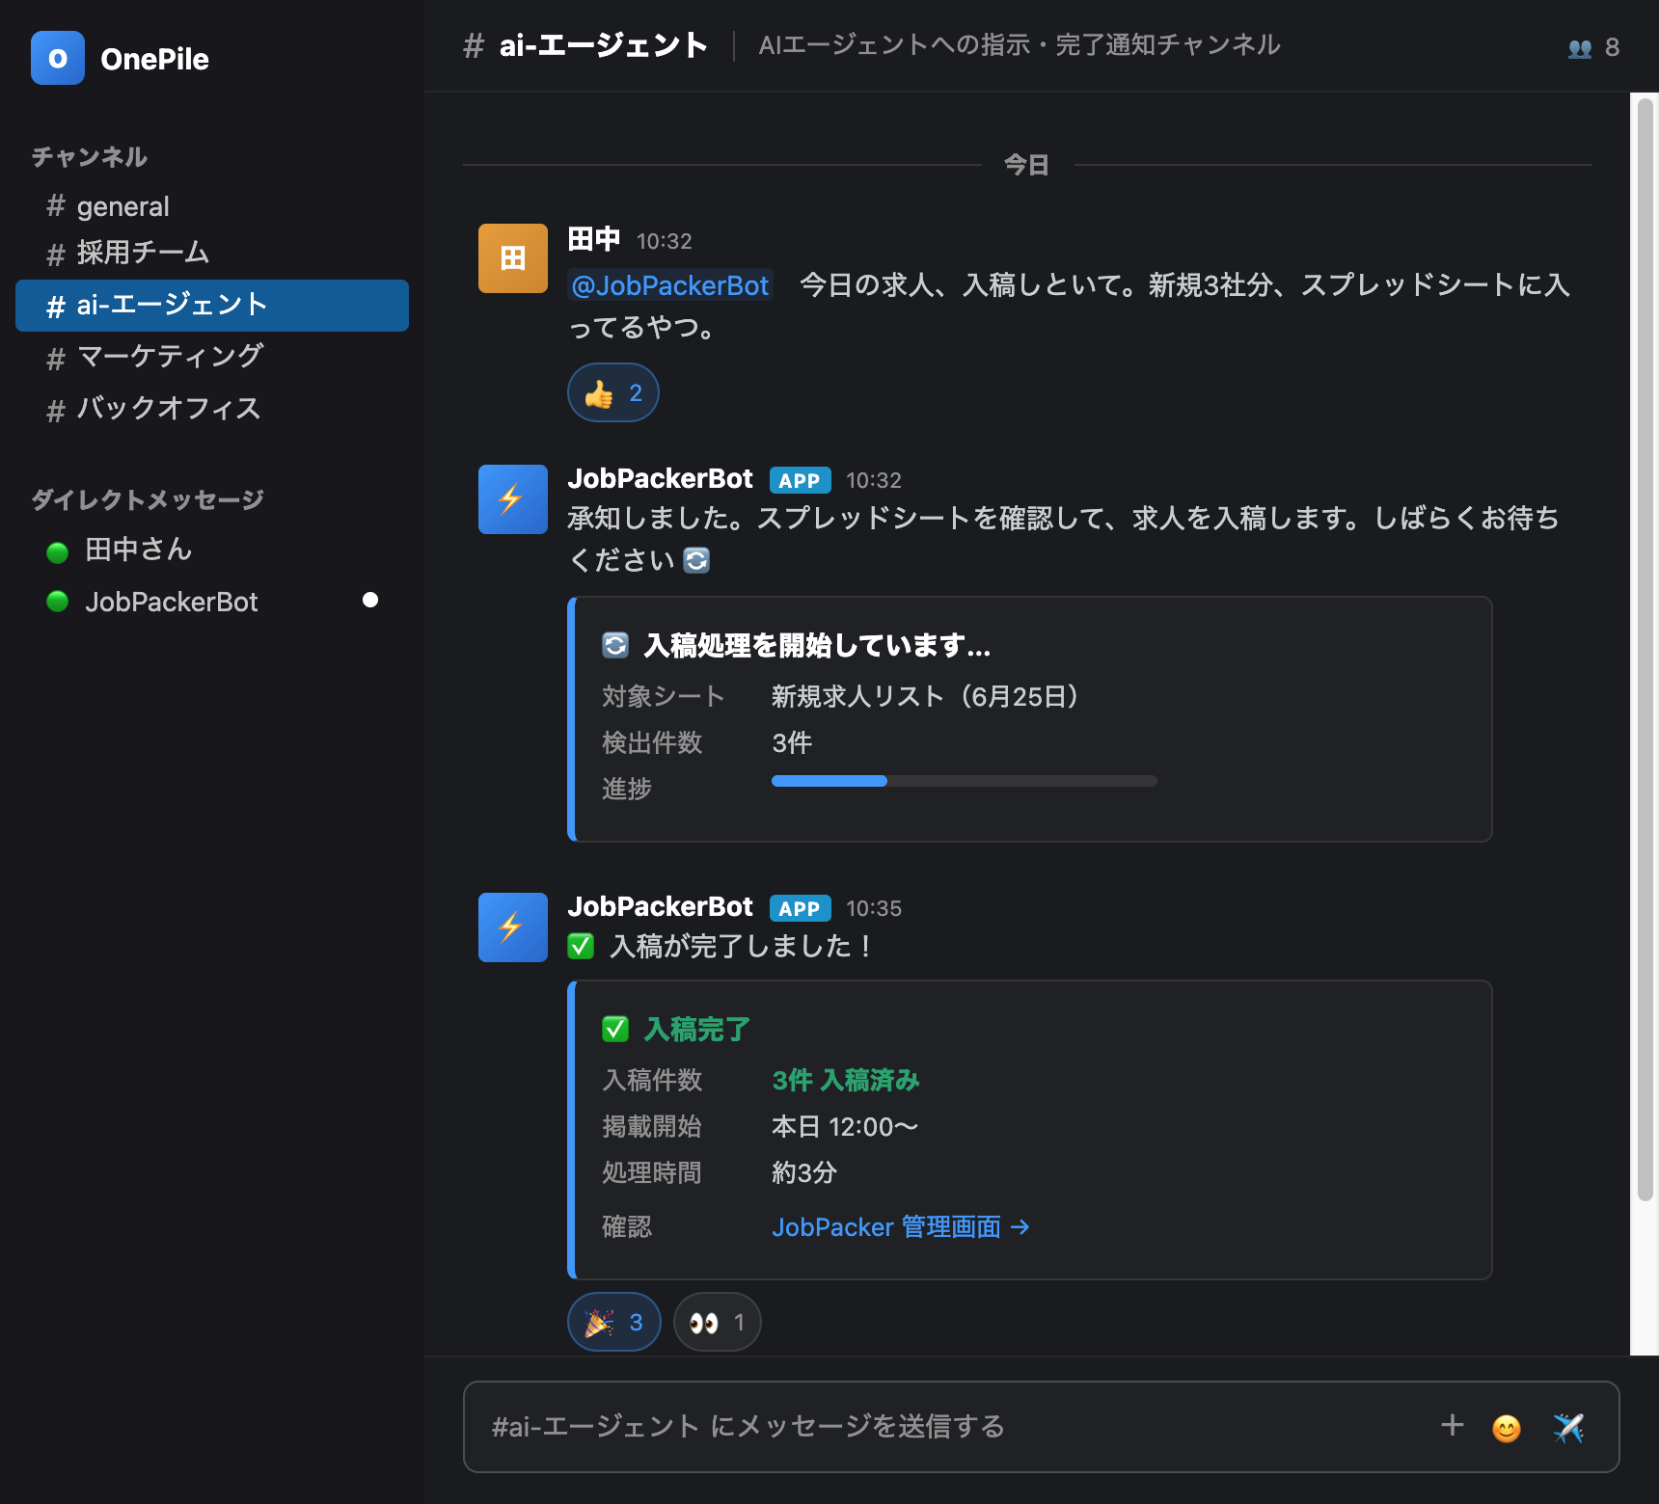Click JobPackerBot's lightning avatar in the 10:32 message
Viewport: 1659px width, 1504px height.
tap(513, 499)
